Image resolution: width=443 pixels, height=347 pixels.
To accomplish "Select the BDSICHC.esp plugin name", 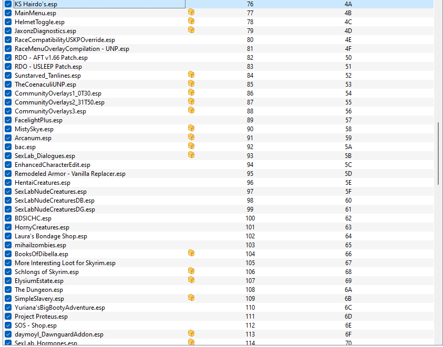I will pos(33,218).
